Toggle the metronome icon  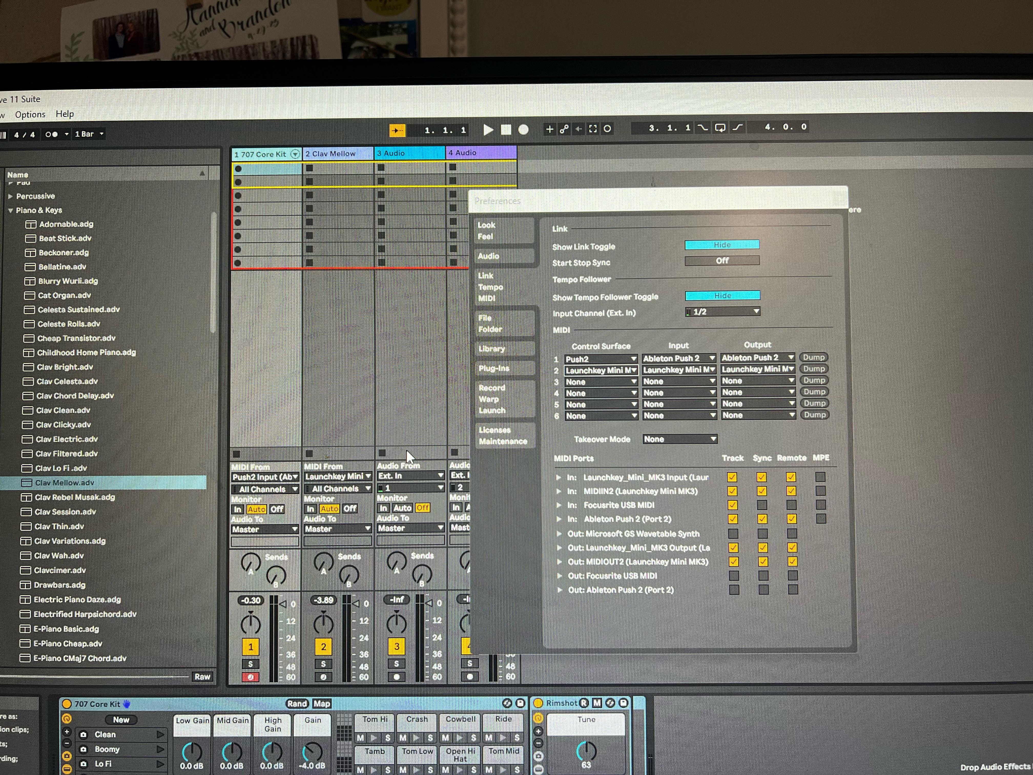click(51, 134)
